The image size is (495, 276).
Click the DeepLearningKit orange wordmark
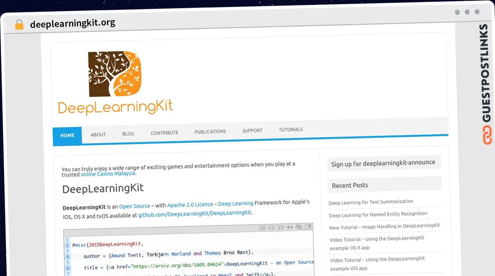[x=115, y=107]
